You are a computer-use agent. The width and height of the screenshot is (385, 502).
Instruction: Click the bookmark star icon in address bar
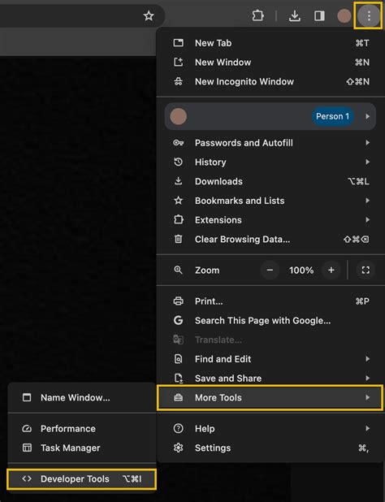[x=149, y=15]
